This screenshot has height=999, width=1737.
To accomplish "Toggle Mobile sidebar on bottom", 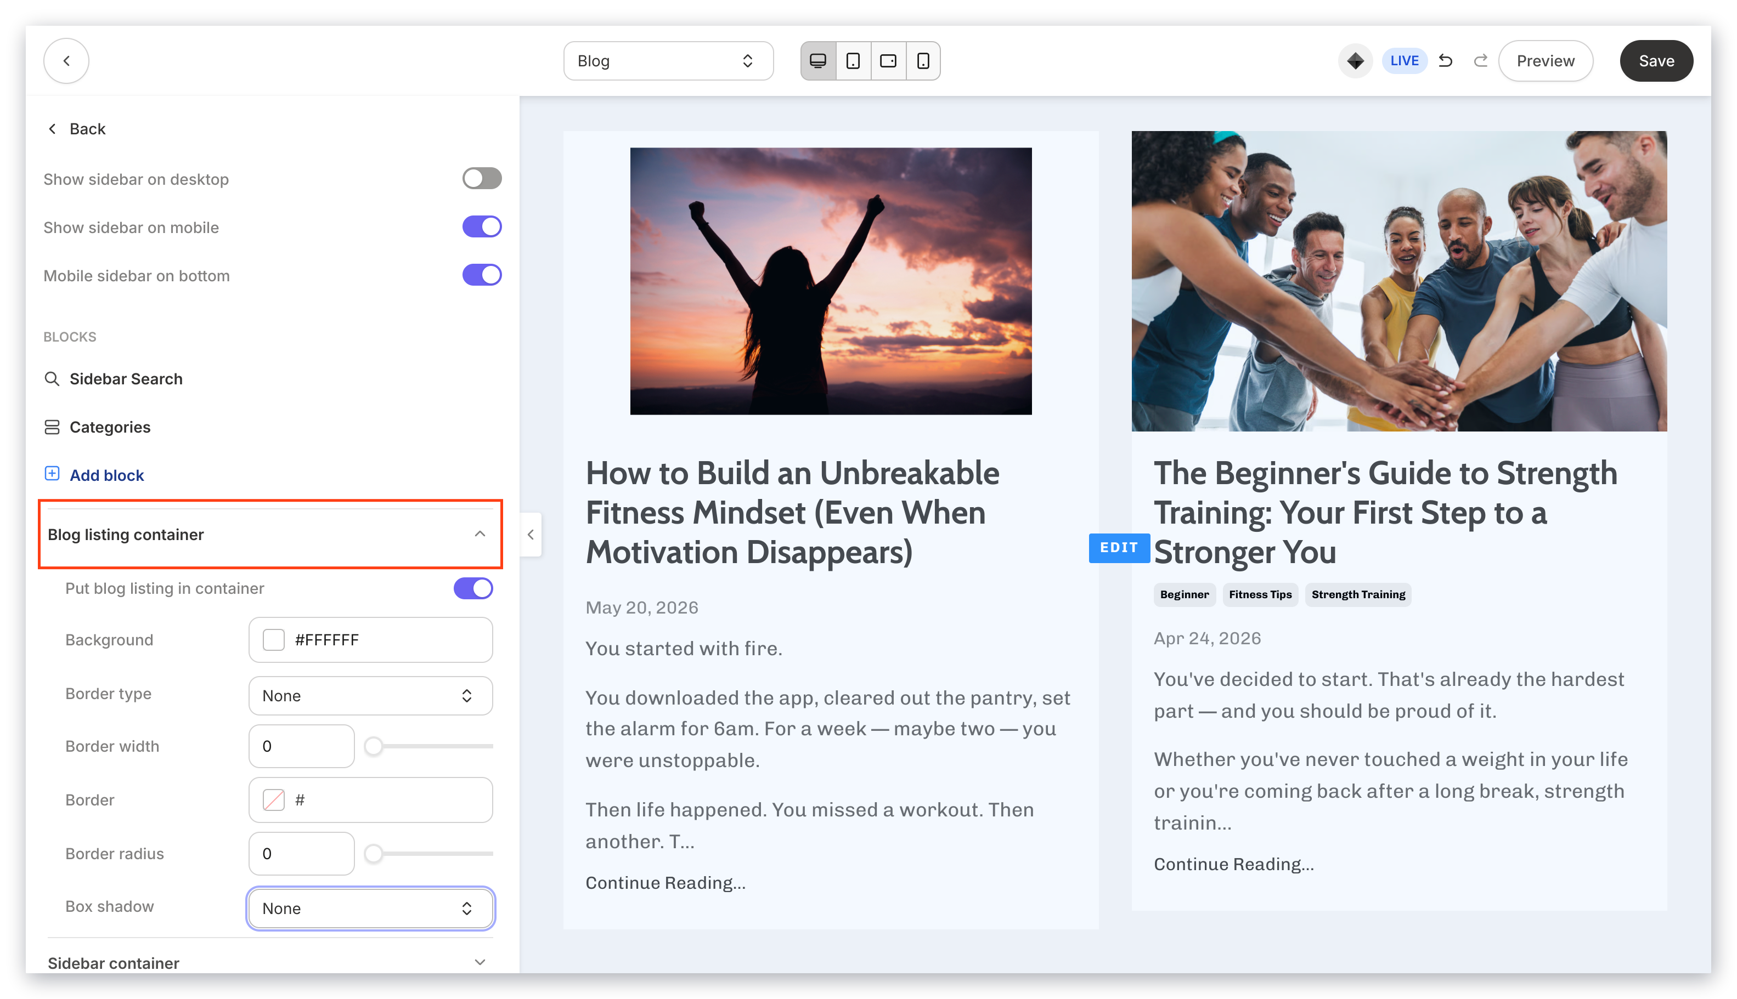I will (481, 275).
